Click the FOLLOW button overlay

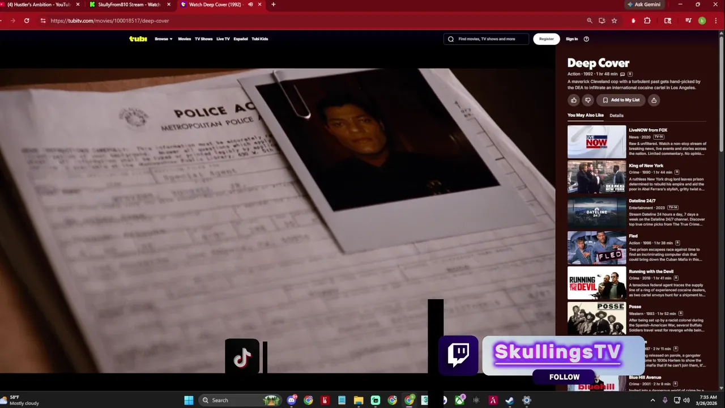(x=564, y=377)
